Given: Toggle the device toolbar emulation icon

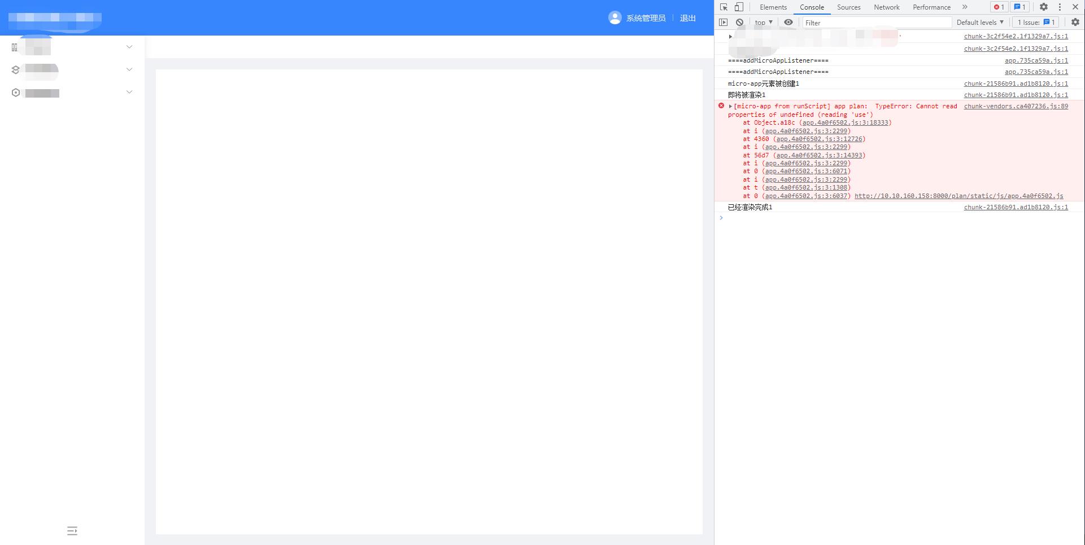Looking at the screenshot, I should (738, 7).
